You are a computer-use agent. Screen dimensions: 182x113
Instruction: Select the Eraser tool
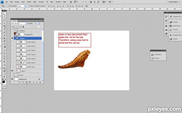[4, 44]
